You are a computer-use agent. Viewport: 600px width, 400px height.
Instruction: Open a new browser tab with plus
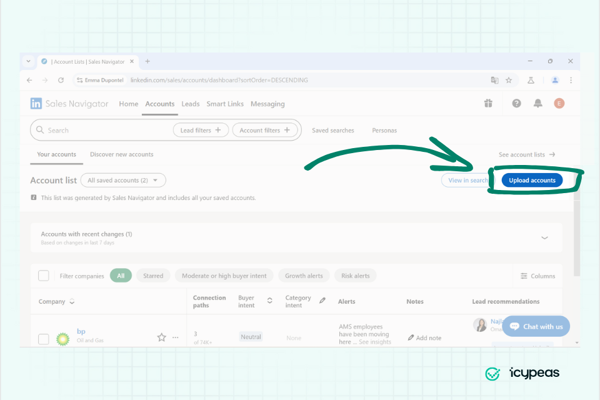point(147,61)
